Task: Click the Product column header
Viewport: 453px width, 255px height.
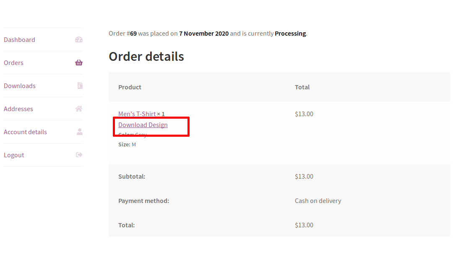Action: coord(130,87)
